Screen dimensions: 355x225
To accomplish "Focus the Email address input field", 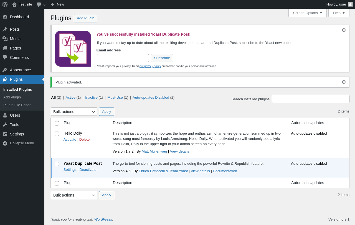I will (123, 58).
